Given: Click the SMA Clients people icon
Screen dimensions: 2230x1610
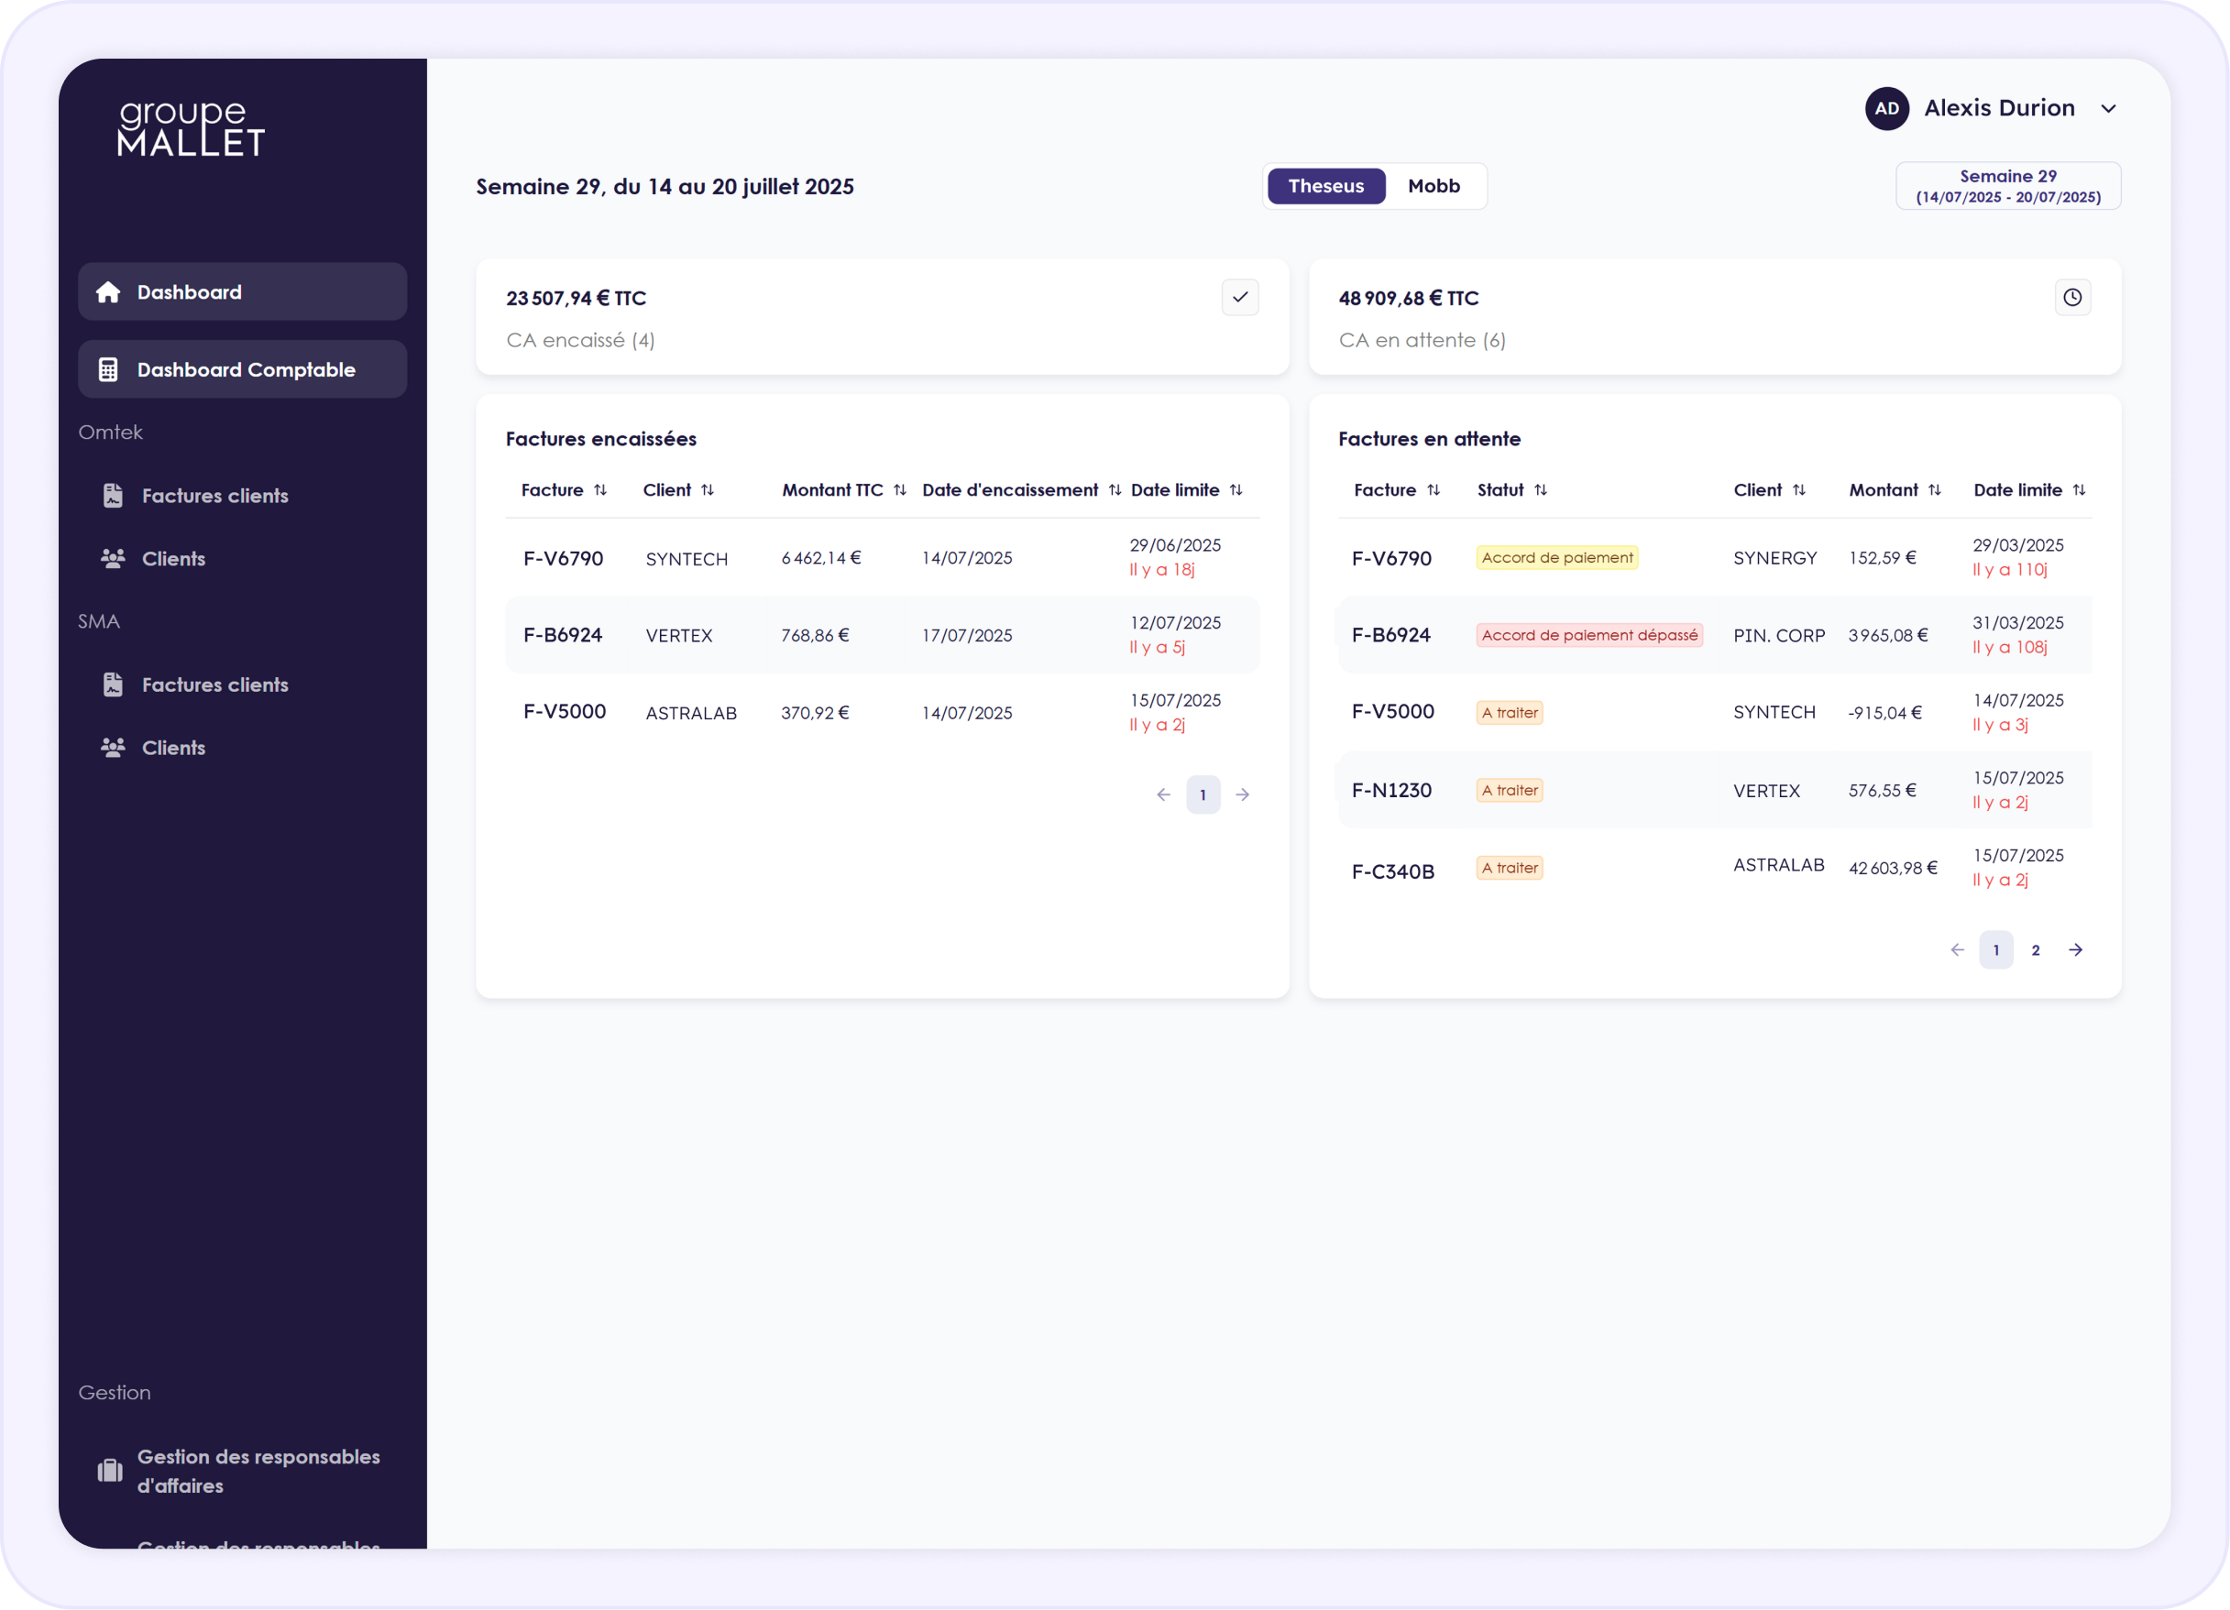Looking at the screenshot, I should pos(113,748).
